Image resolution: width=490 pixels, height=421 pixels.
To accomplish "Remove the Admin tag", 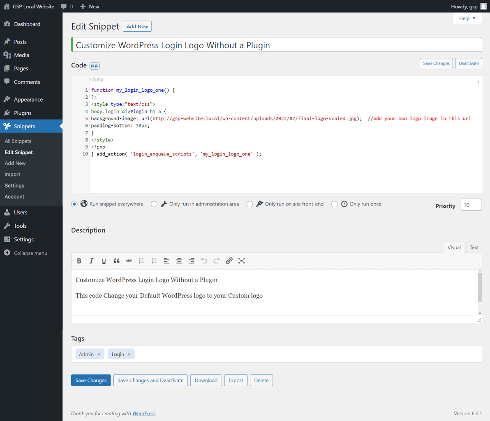I will pos(99,354).
